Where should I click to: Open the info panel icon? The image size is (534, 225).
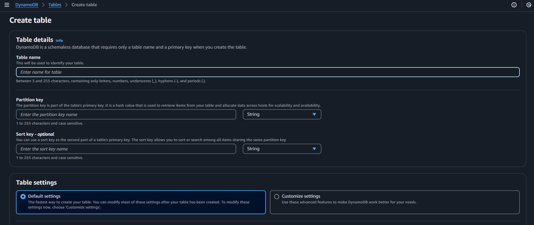[514, 5]
